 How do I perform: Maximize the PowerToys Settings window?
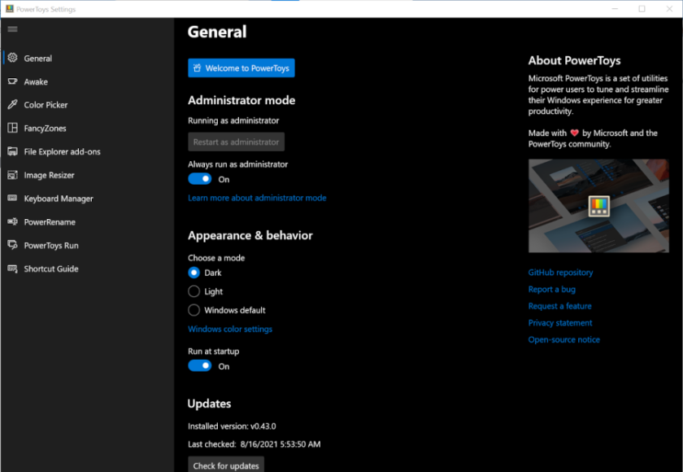[642, 9]
